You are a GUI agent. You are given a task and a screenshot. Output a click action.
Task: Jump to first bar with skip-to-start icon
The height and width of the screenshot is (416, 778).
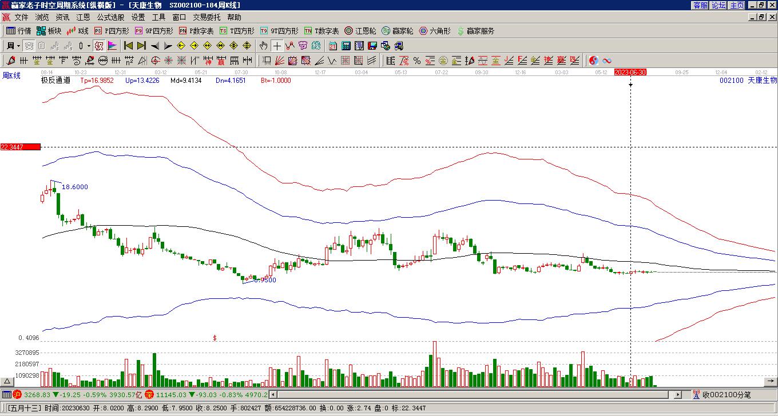tap(128, 46)
